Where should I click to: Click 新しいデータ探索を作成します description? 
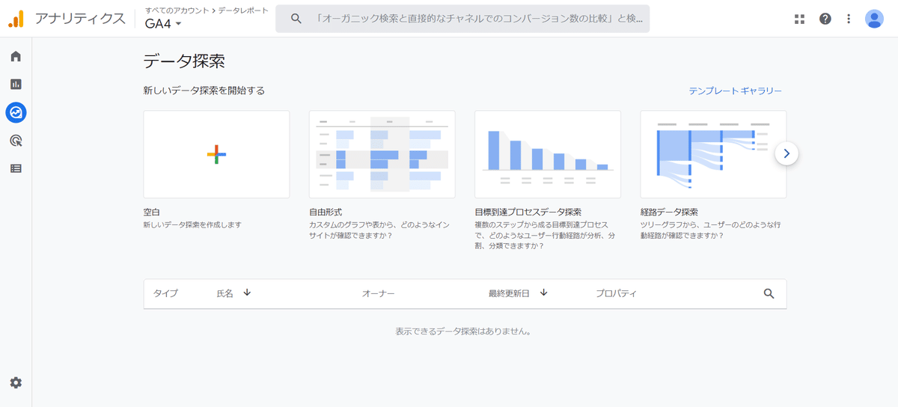tap(192, 224)
